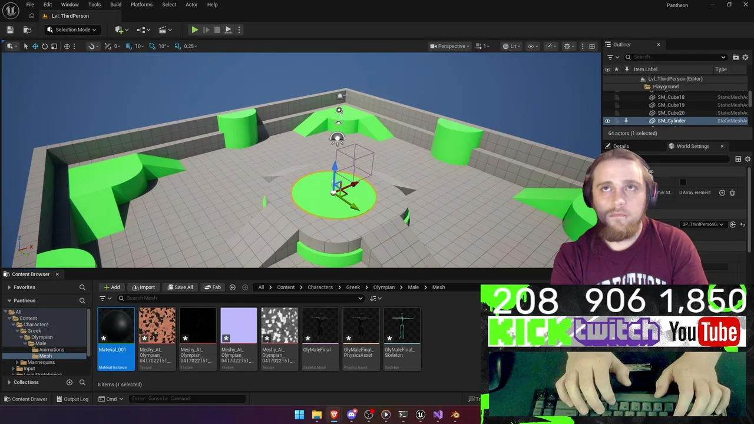The width and height of the screenshot is (754, 424).
Task: Expand the Favorites section
Action: (x=9, y=287)
